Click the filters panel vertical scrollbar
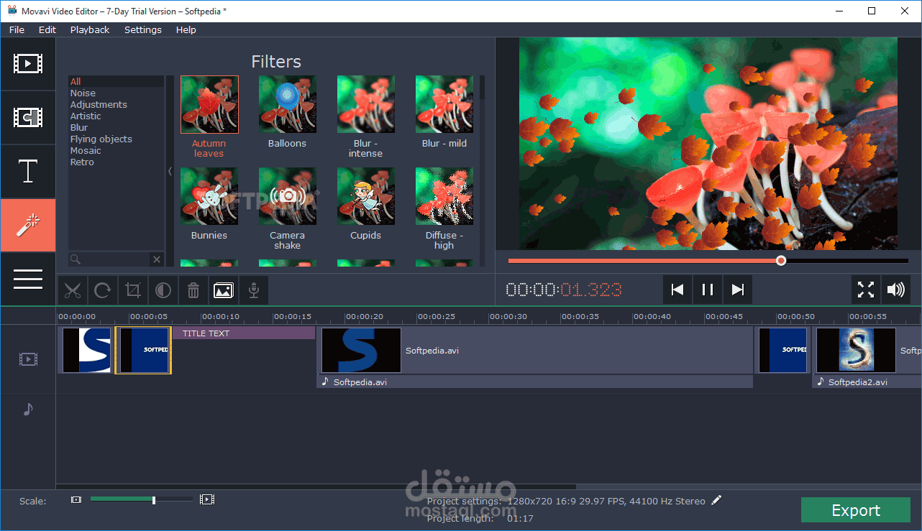This screenshot has height=531, width=922. pyautogui.click(x=483, y=88)
